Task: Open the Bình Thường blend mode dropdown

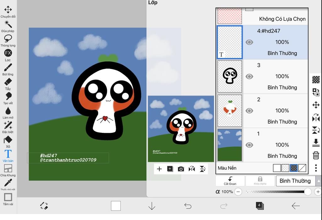Action: pos(296,181)
